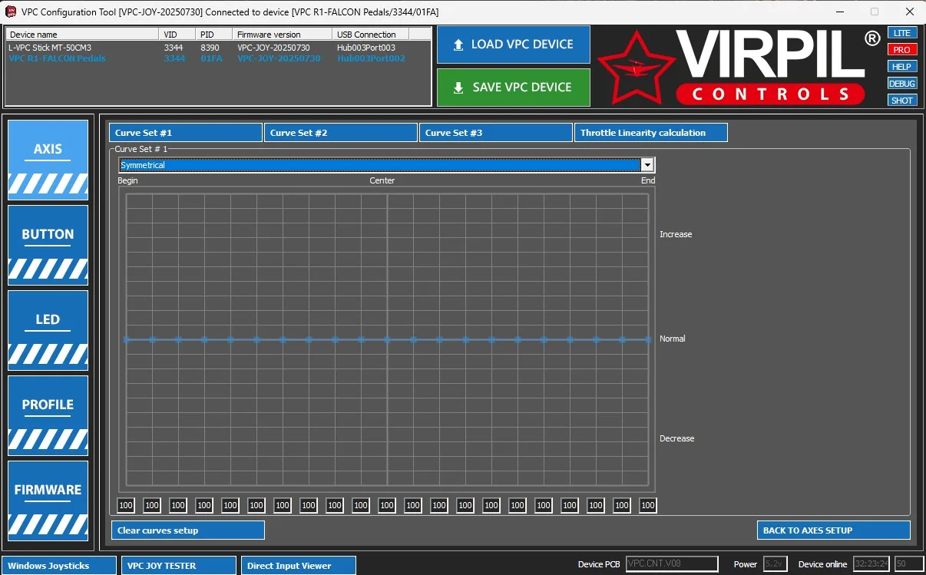Select the L-VPC Stick MT-50CM3 device row
This screenshot has height=575, width=926.
tap(218, 48)
